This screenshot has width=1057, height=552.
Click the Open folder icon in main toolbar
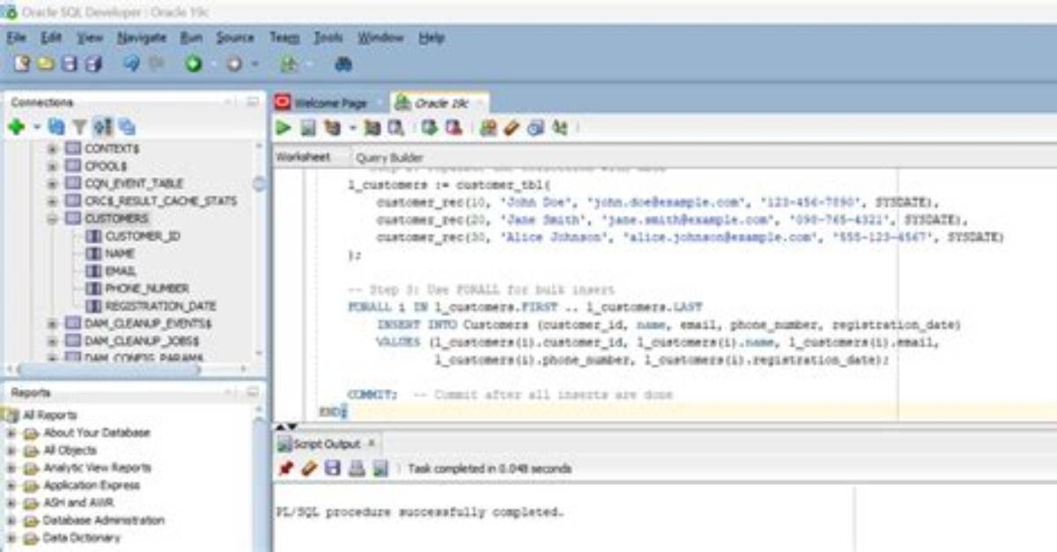tap(45, 63)
